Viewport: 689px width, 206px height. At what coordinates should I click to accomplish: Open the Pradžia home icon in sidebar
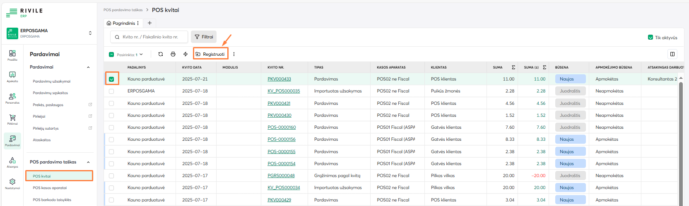point(12,55)
